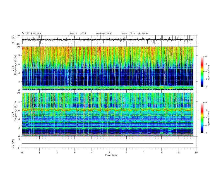
Task: Click the date 'Sep. 1, 2025'
Action: pyautogui.click(x=78, y=34)
